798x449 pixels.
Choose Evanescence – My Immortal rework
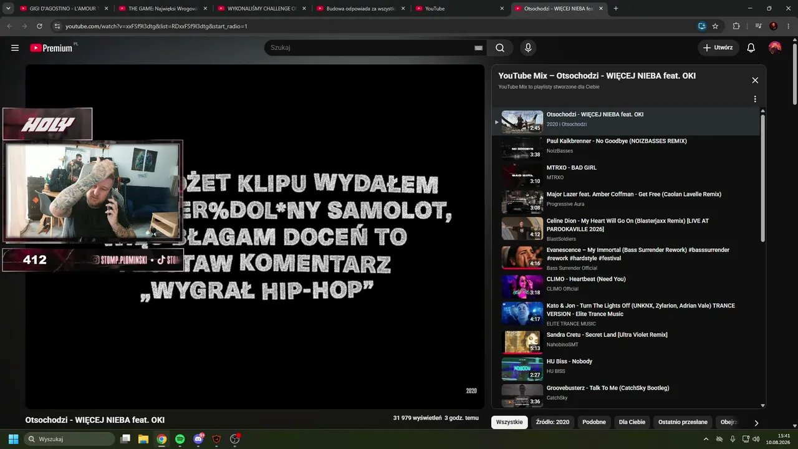tap(626, 259)
